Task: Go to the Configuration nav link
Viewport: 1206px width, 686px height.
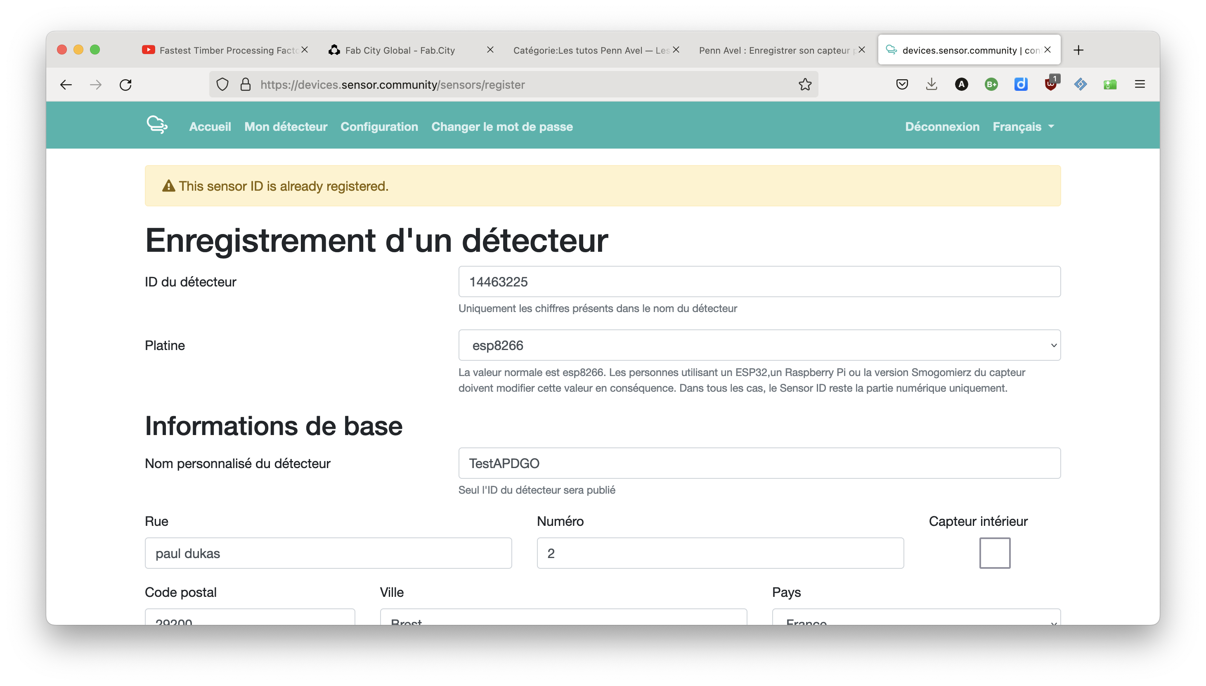Action: click(379, 127)
